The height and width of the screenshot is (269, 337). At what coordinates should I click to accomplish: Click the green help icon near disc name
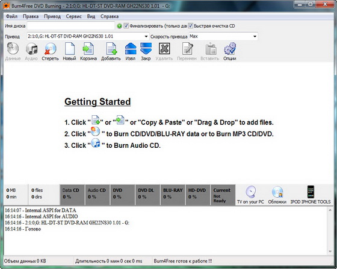coord(120,26)
